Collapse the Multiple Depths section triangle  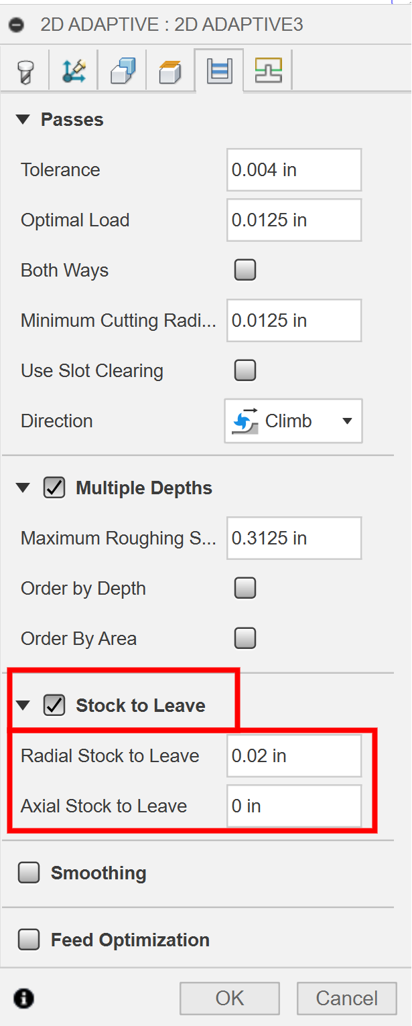pos(23,488)
